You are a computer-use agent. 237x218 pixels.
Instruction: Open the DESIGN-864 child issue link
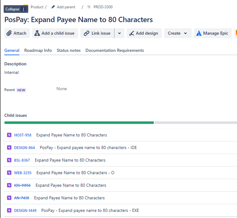click(x=24, y=148)
